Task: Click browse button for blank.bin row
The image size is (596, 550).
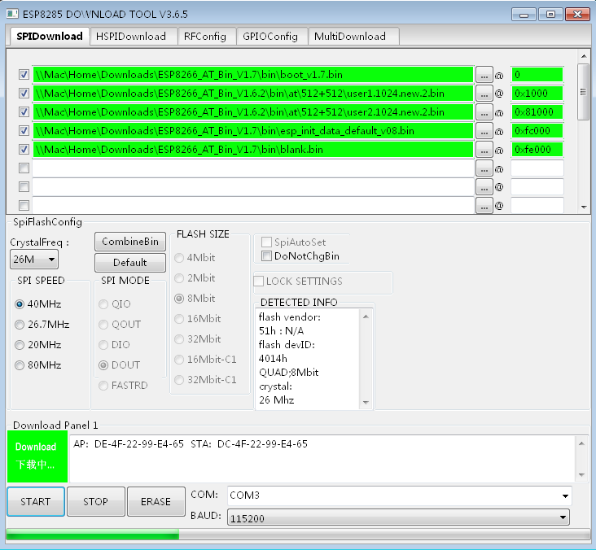Action: pos(484,150)
